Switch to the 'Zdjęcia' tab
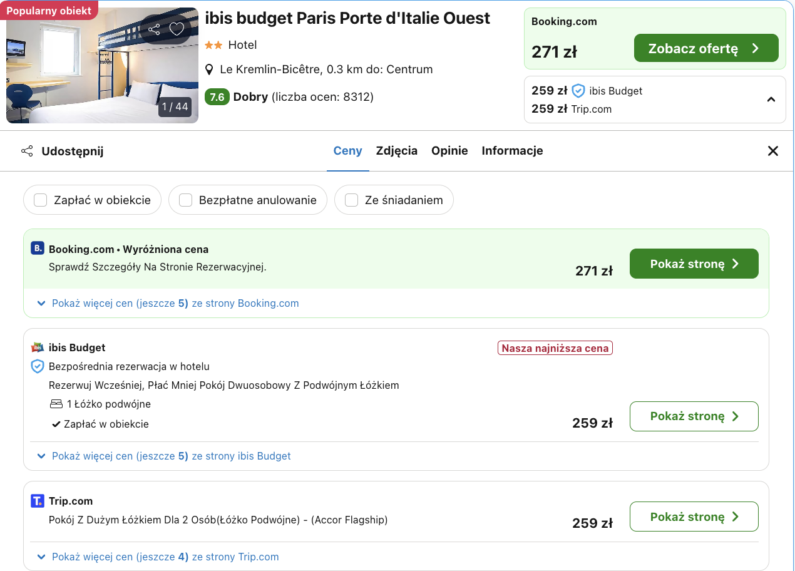This screenshot has width=795, height=571. 397,151
